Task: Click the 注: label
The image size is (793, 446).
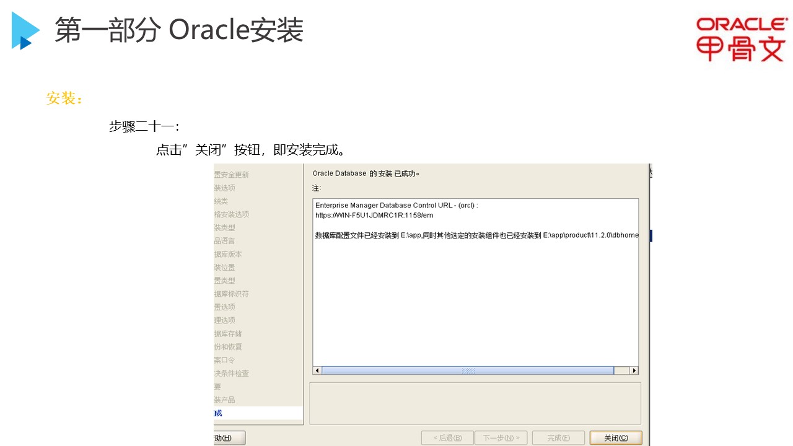Action: coord(317,188)
